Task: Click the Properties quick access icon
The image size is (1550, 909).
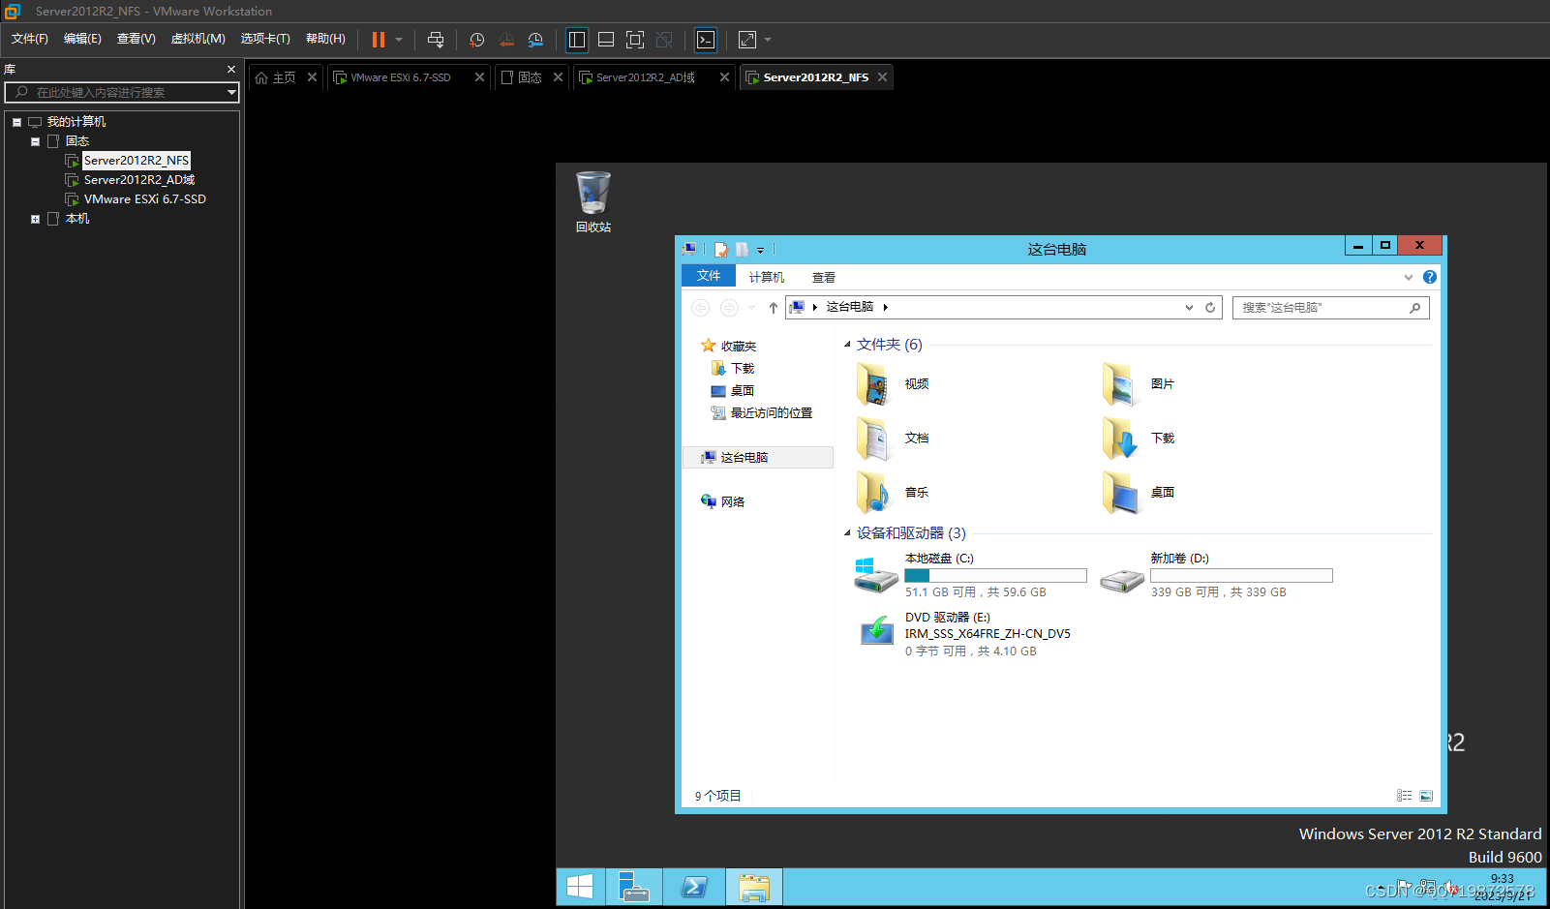Action: tap(721, 250)
